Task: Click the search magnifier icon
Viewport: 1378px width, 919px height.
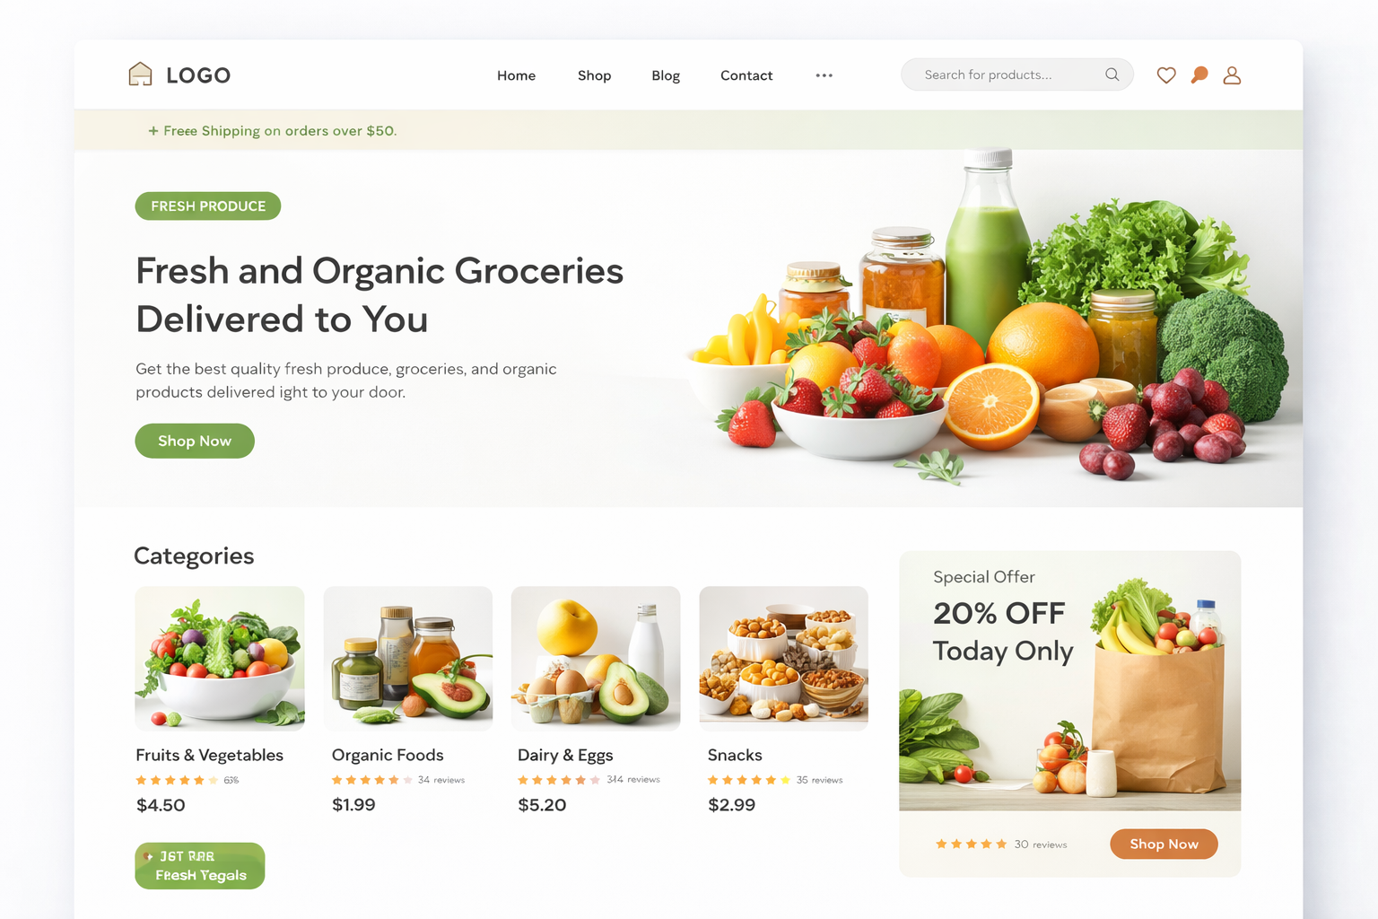Action: pyautogui.click(x=1112, y=74)
